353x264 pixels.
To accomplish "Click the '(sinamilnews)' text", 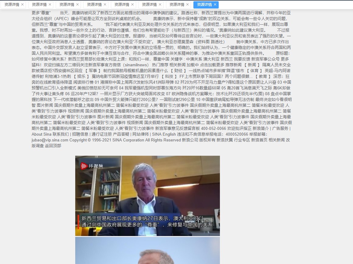I will pyautogui.click(x=136, y=65).
